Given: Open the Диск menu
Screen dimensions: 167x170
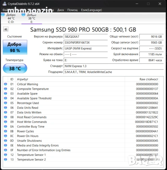Looking at the screenshot, I should tap(61, 10).
